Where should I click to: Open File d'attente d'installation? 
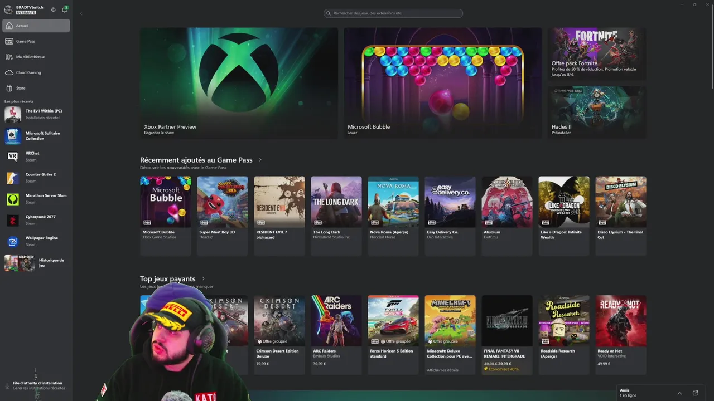pyautogui.click(x=36, y=385)
